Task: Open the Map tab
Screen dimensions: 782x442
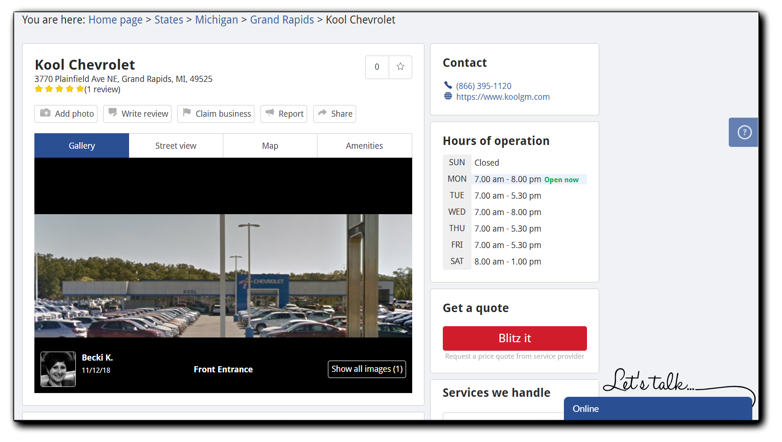Action: coord(270,146)
